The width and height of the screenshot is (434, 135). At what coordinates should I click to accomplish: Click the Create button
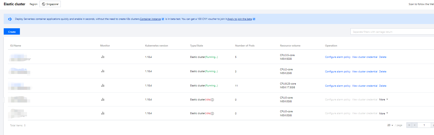[12, 32]
